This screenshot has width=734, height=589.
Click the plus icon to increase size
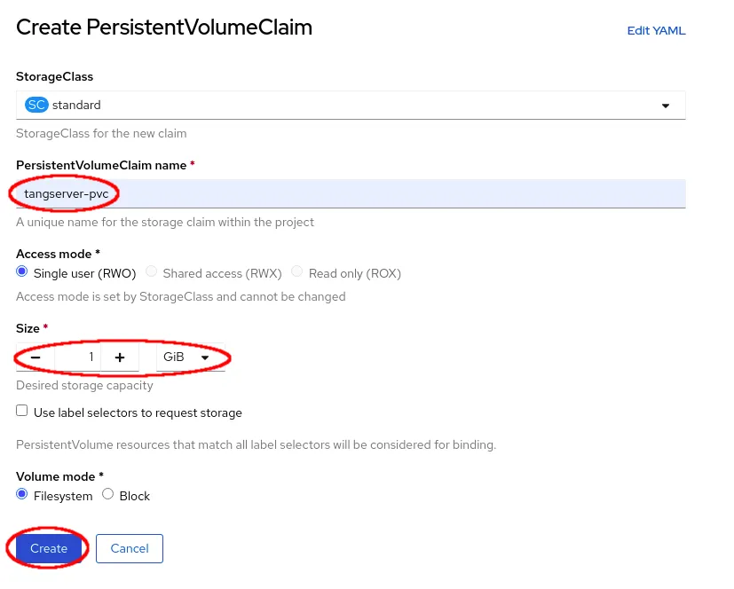coord(120,357)
